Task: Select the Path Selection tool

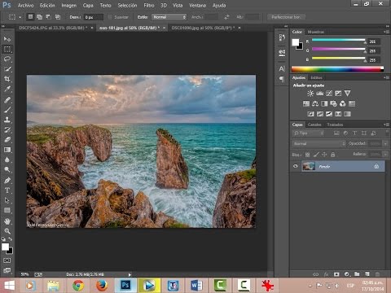Action: 7,200
